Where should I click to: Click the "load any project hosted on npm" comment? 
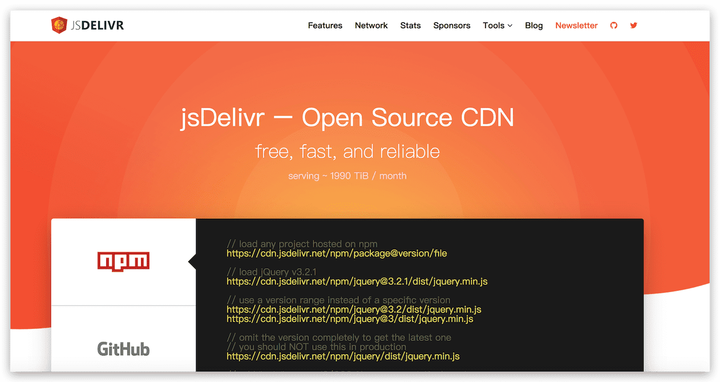(302, 244)
